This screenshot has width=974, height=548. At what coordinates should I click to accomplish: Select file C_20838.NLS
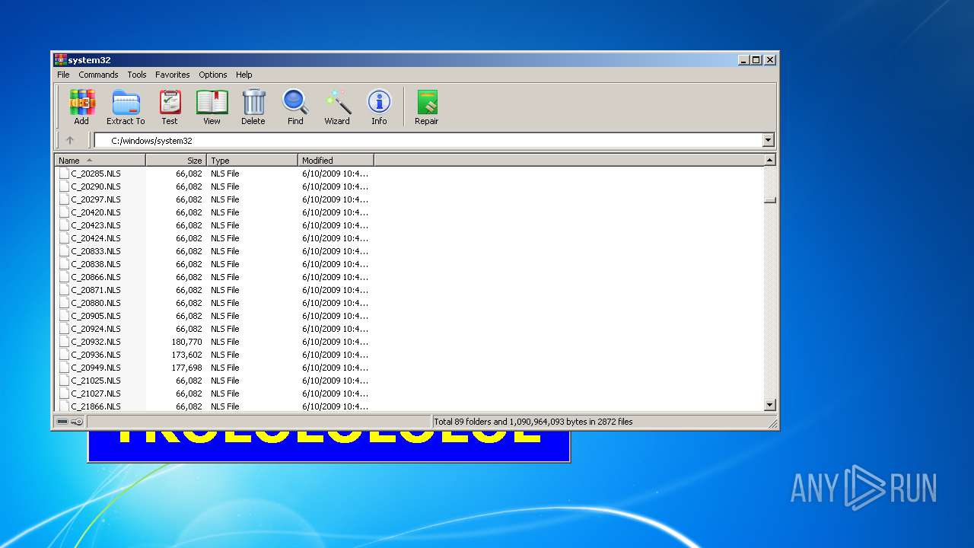click(96, 264)
